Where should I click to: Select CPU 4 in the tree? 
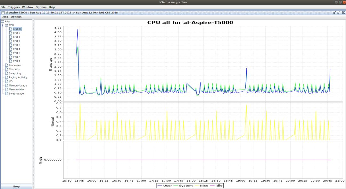click(17, 49)
